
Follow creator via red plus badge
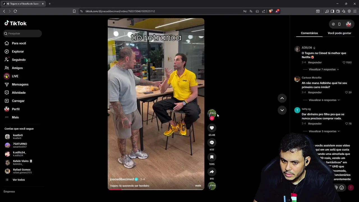click(212, 118)
